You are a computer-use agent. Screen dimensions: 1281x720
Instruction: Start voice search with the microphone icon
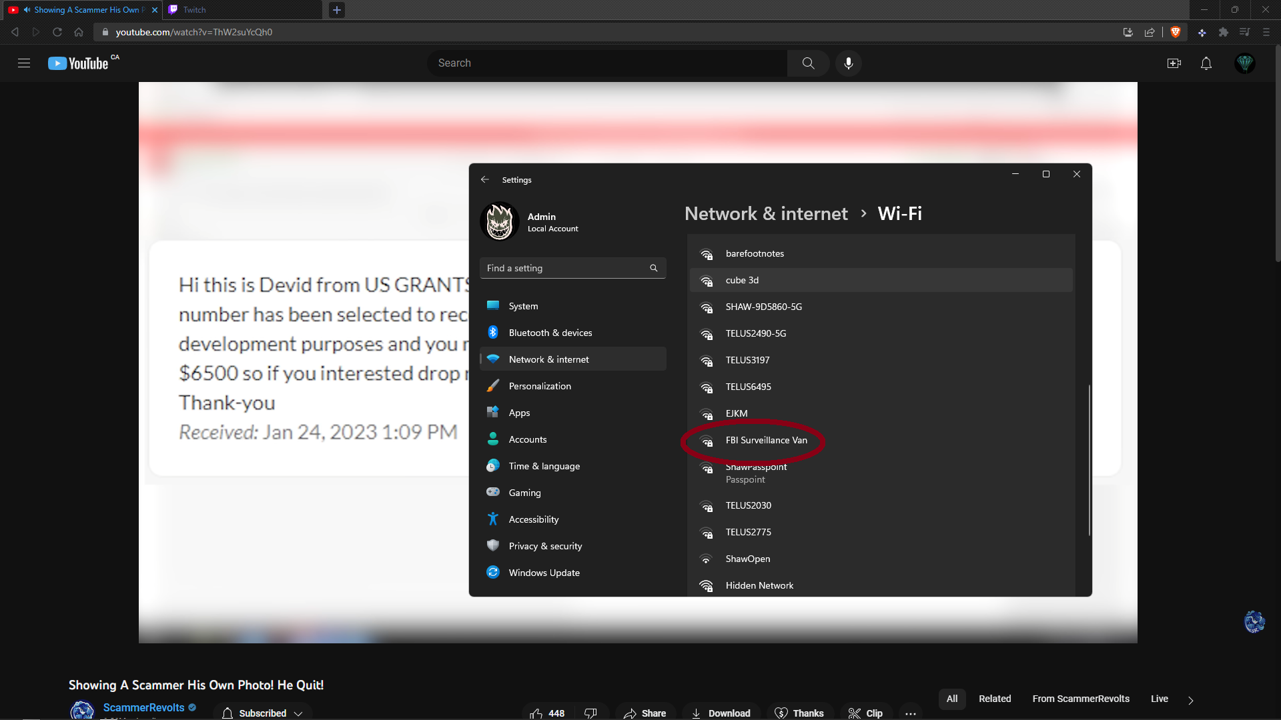(849, 63)
